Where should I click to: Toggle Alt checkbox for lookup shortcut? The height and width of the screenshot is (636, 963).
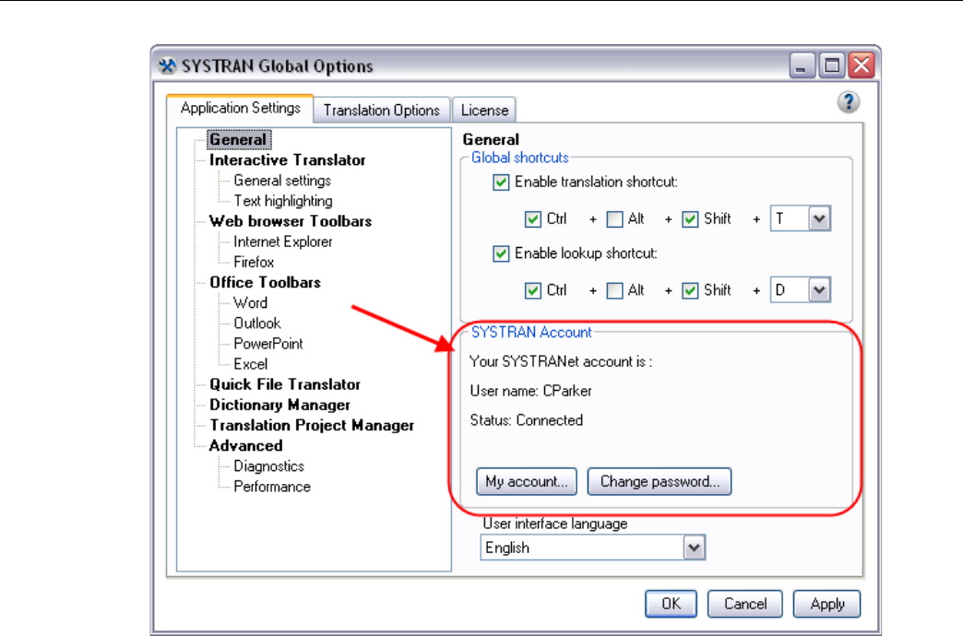[614, 290]
